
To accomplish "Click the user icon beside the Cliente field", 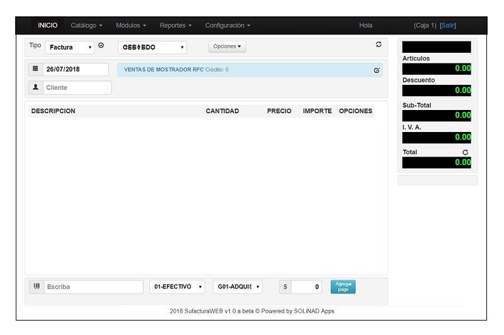I will pyautogui.click(x=36, y=87).
